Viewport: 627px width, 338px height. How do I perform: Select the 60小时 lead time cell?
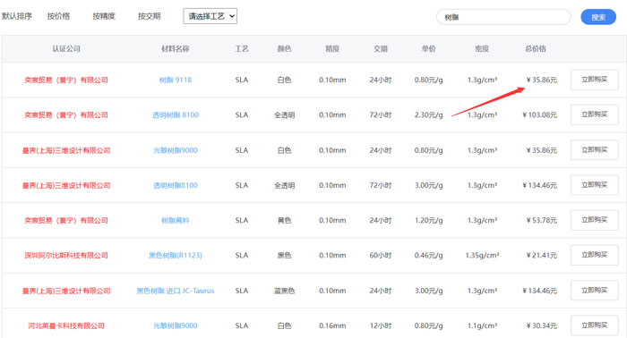pos(381,256)
